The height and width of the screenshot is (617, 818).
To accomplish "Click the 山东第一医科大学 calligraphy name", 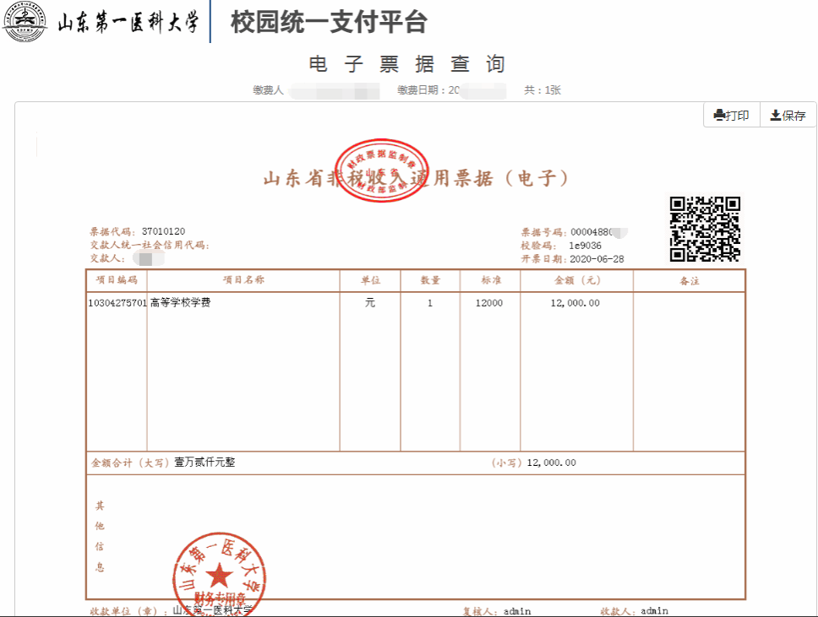I will tap(128, 23).
